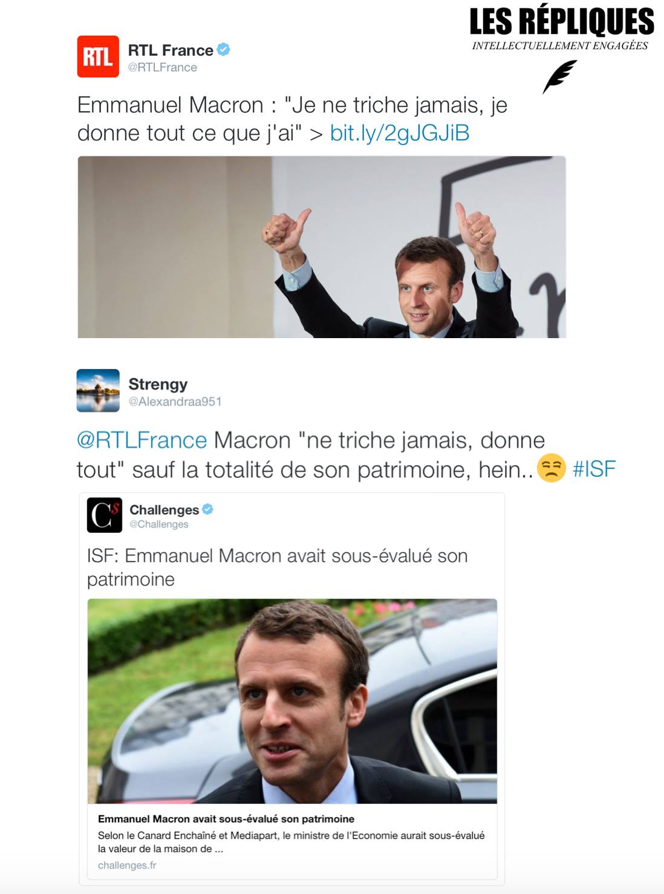Viewport: 664px width, 894px height.
Task: Click the RTL France red logo avatar
Action: (98, 56)
